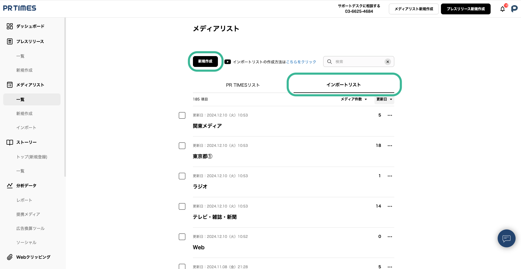Open the three-dot menu for Web

coord(390,237)
